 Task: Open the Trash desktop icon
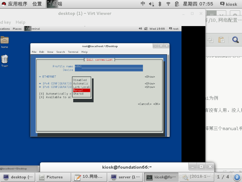tap(5, 61)
